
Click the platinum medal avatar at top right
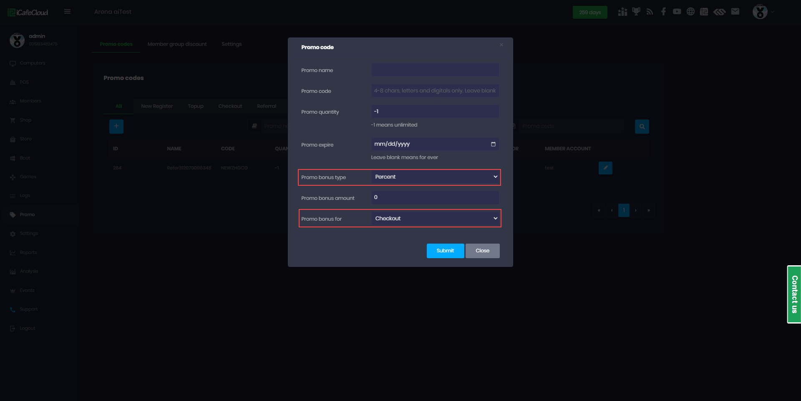(x=760, y=12)
